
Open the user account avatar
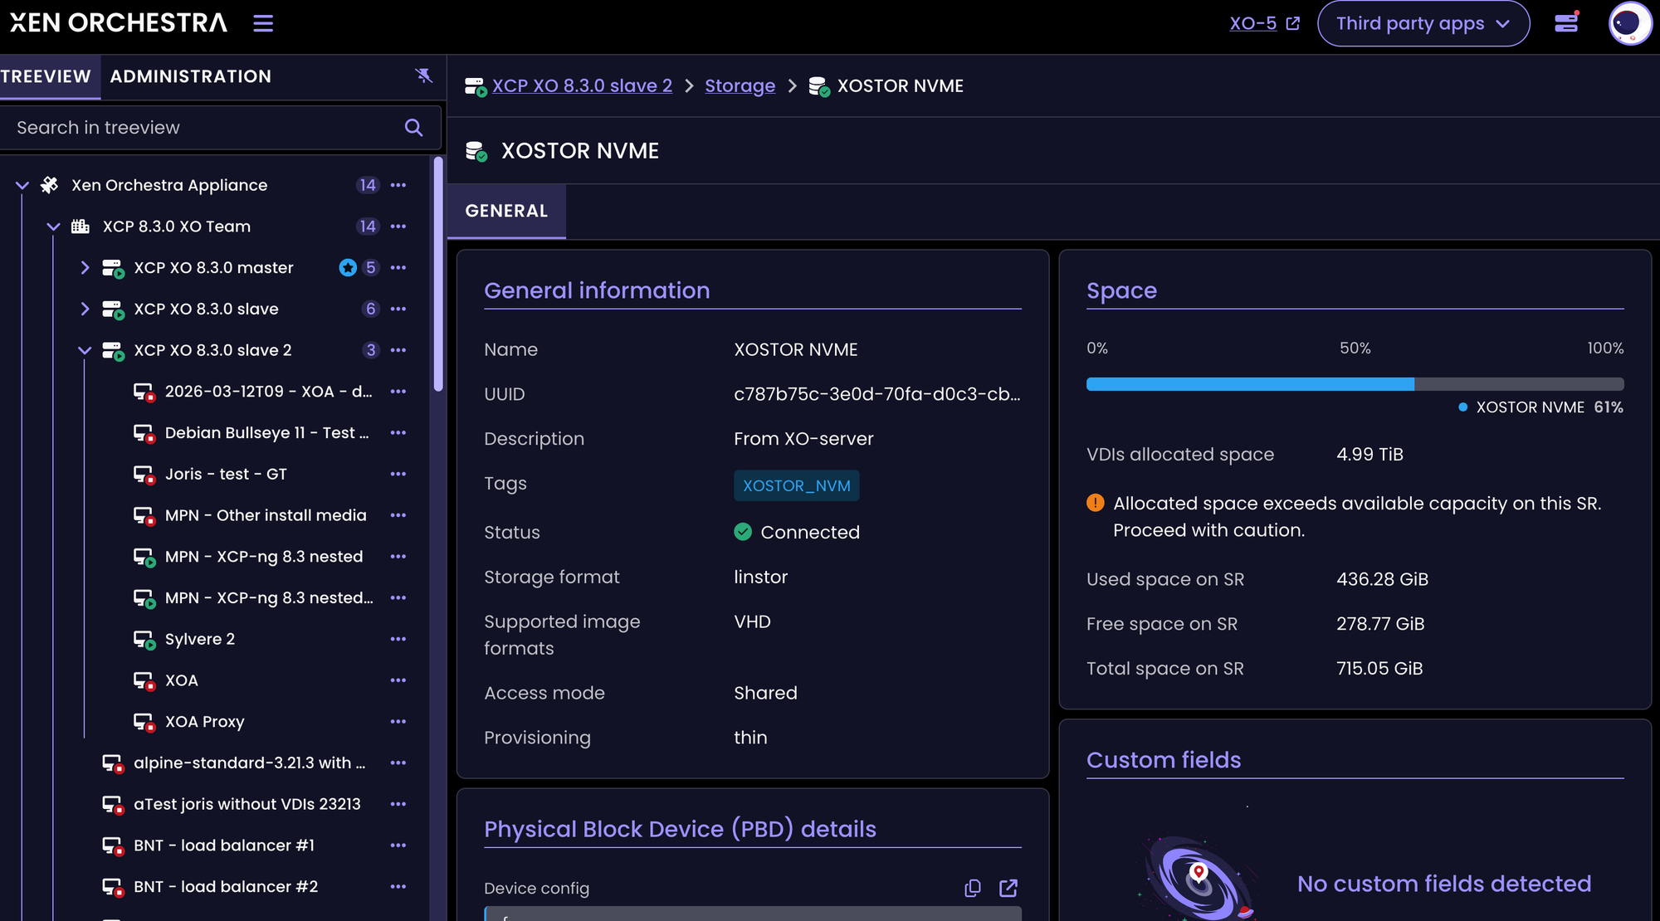pos(1630,23)
